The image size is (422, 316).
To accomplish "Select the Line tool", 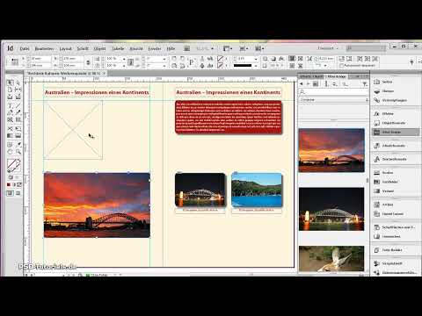I will click(x=18, y=105).
